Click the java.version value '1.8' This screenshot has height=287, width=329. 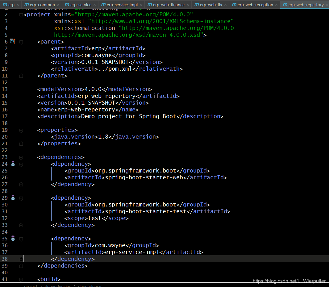pos(103,137)
